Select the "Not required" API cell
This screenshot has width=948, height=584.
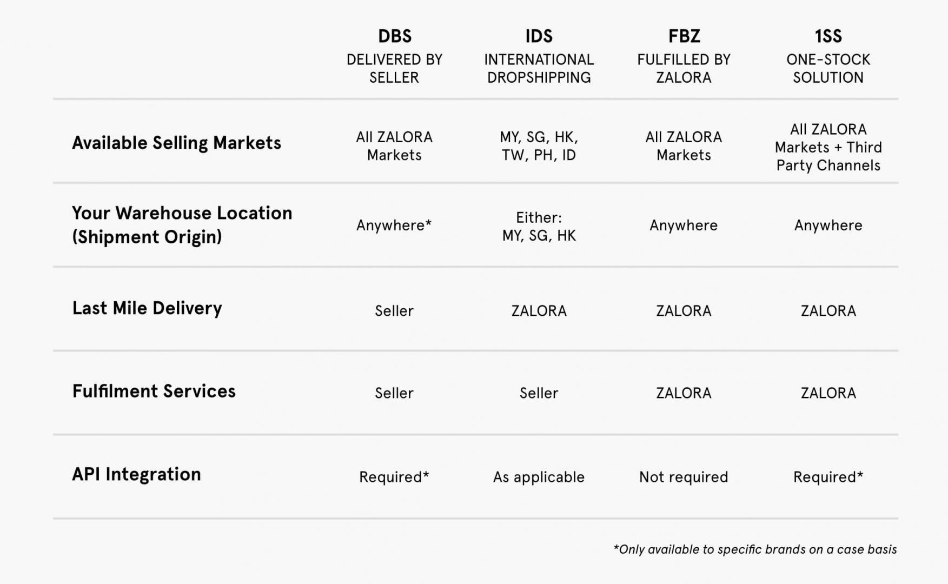click(x=684, y=477)
